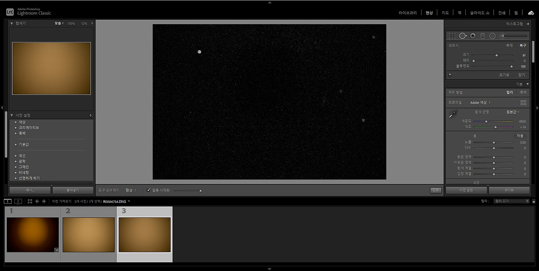Screen dimensions: 539x271
Task: Expand the 색상 presets group
Action: coord(22,122)
